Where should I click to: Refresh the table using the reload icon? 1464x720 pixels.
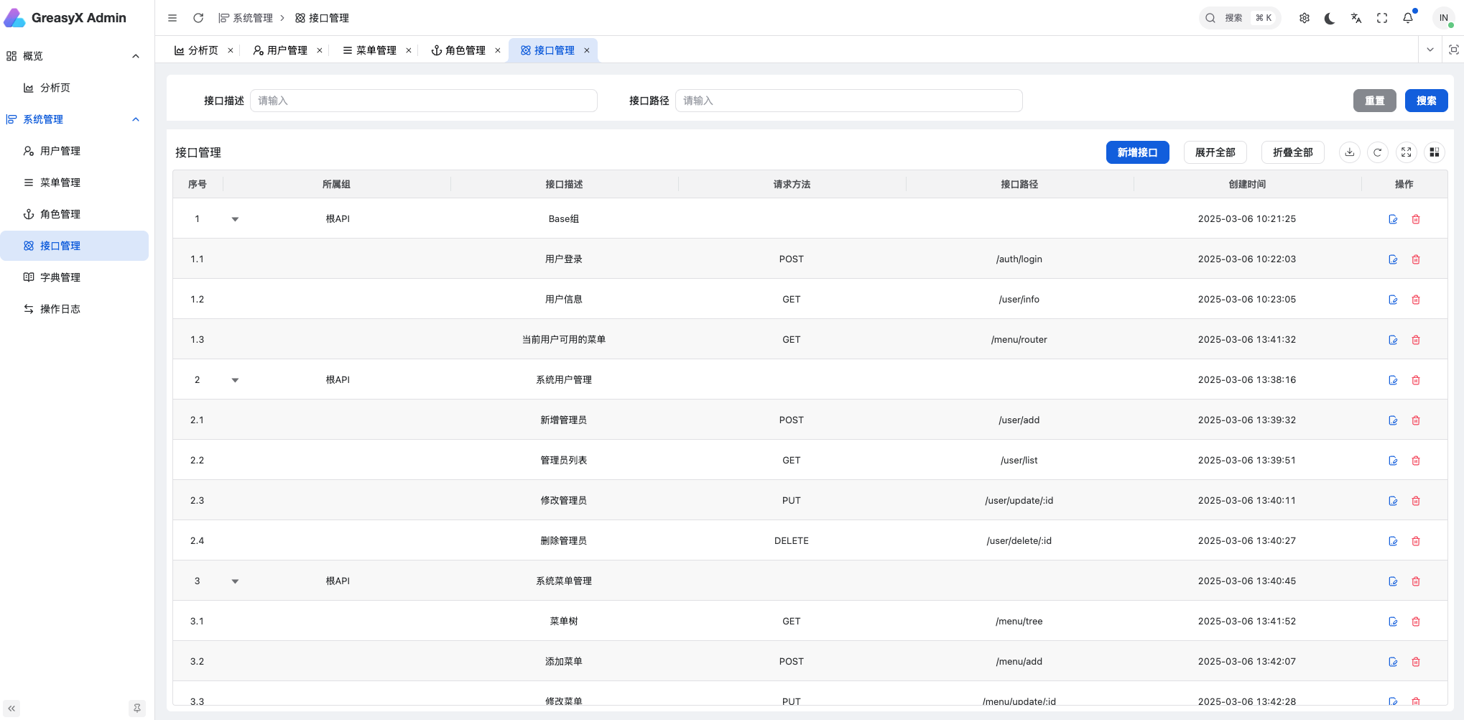pyautogui.click(x=1377, y=152)
